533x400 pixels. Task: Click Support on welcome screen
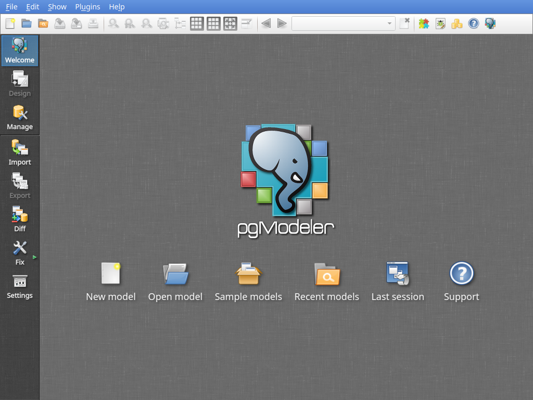pyautogui.click(x=462, y=281)
